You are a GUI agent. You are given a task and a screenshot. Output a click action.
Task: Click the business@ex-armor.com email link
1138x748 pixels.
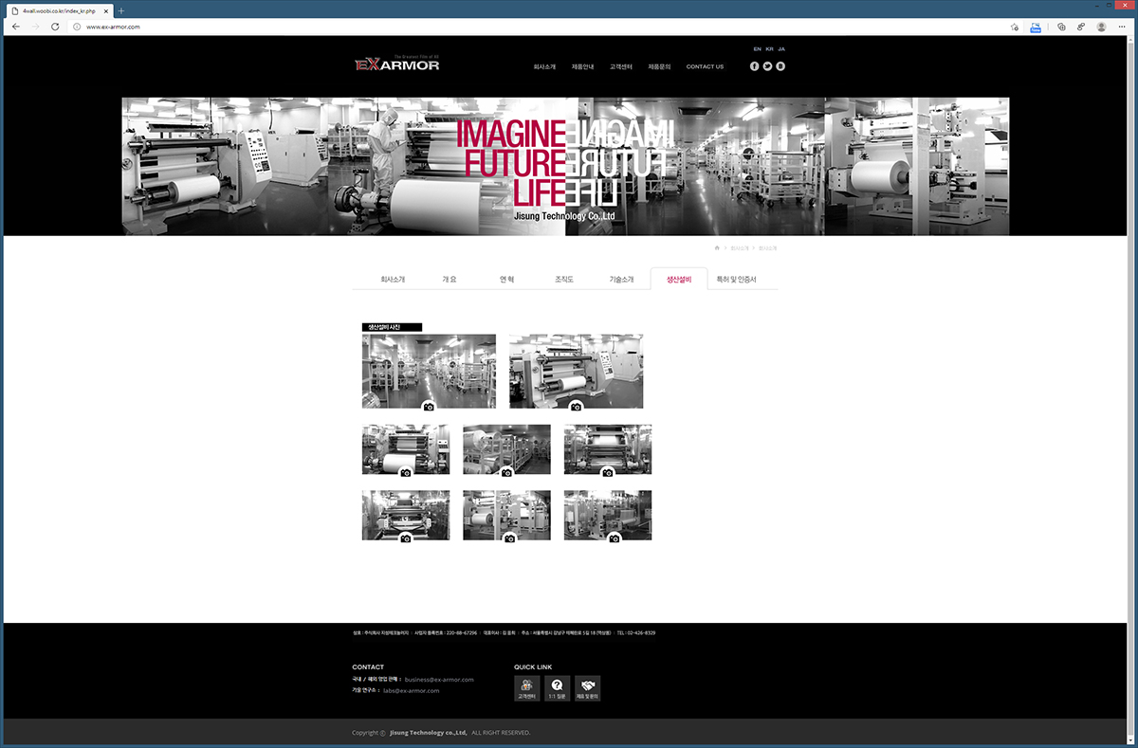[x=438, y=680]
